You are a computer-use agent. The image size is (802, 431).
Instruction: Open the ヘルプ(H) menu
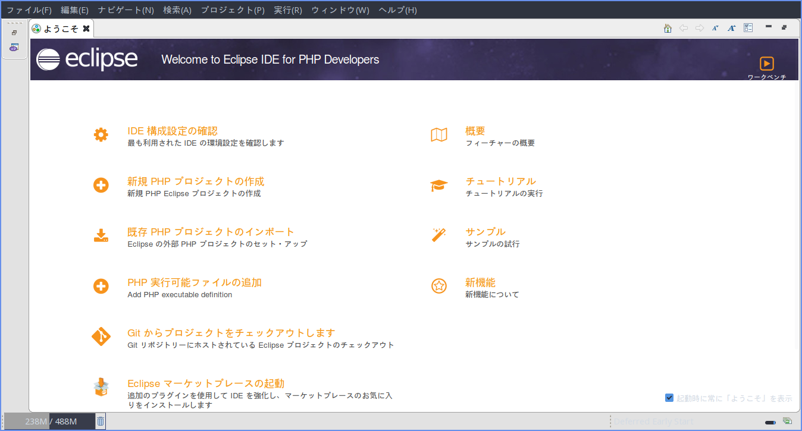point(397,10)
